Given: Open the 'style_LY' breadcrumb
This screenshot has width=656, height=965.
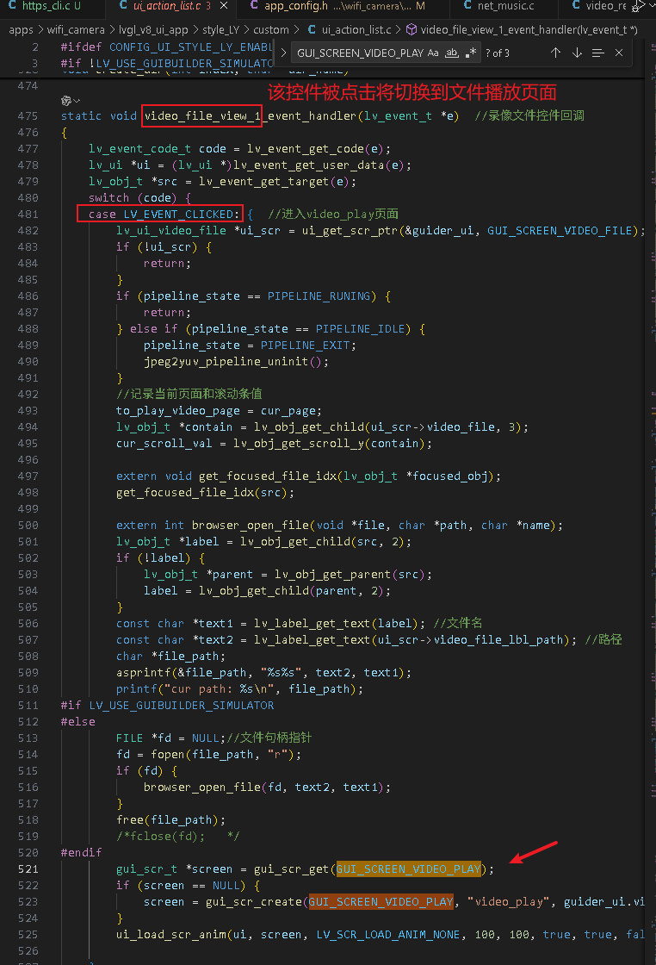Looking at the screenshot, I should click(x=220, y=29).
